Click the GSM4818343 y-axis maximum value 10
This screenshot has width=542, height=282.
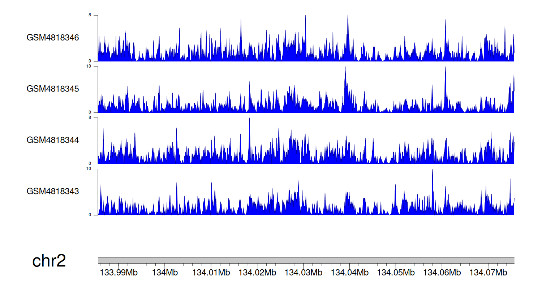tap(94, 169)
